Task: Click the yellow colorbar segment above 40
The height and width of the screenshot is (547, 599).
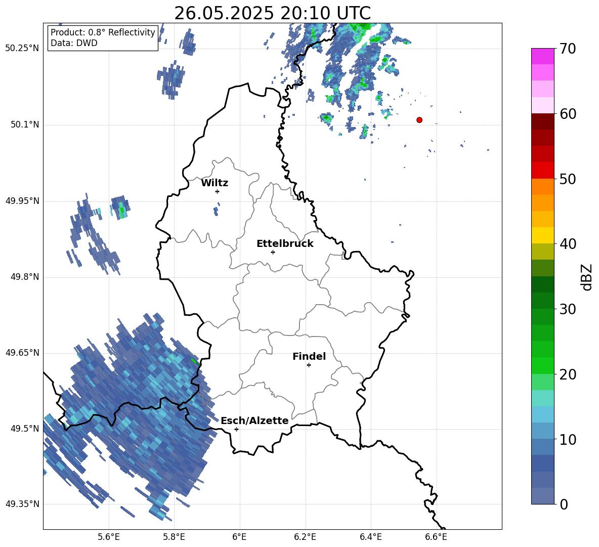Action: coord(542,235)
